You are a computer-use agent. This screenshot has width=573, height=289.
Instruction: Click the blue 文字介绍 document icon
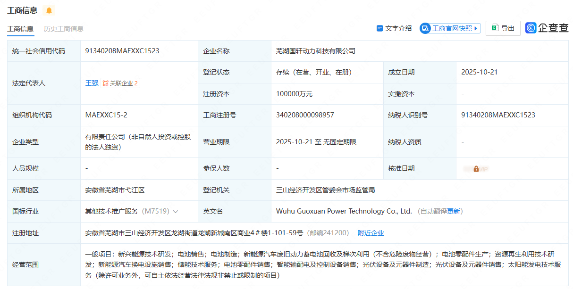point(379,28)
